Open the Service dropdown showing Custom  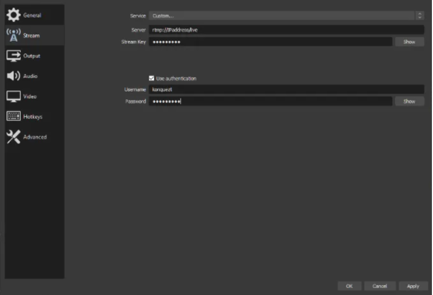(282, 16)
